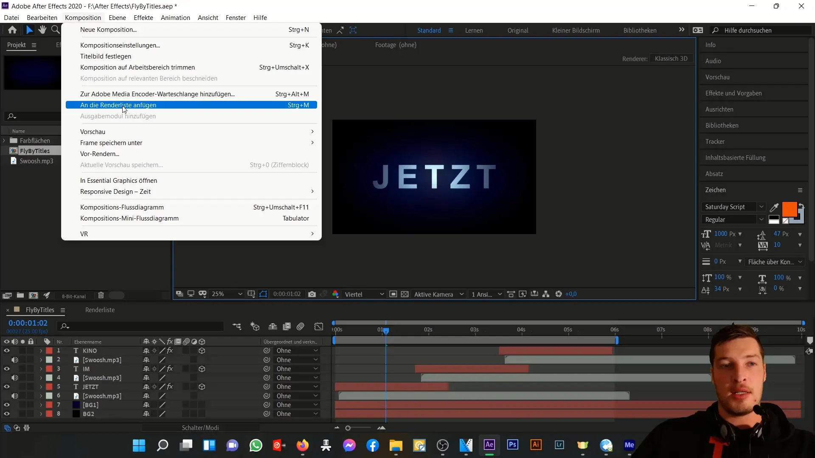Open Kompositionseinstellungen... menu entry
815x458 pixels.
pyautogui.click(x=120, y=45)
